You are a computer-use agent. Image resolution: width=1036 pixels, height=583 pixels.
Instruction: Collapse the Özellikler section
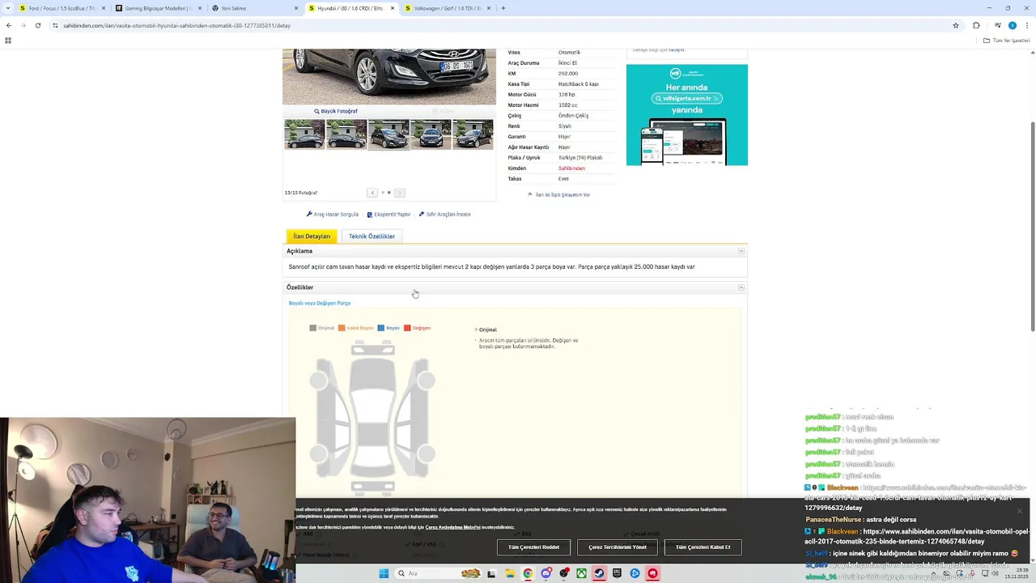pyautogui.click(x=741, y=287)
